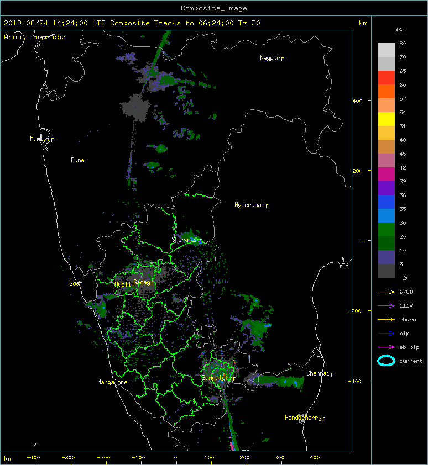Screen dimensions: 428x465
Task: Click the Mangalore city label
Action: 114,382
